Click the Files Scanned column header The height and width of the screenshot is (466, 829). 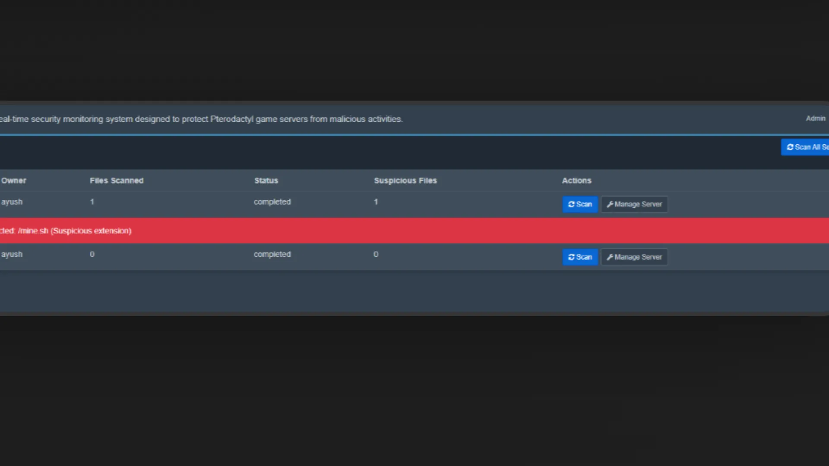pos(117,181)
